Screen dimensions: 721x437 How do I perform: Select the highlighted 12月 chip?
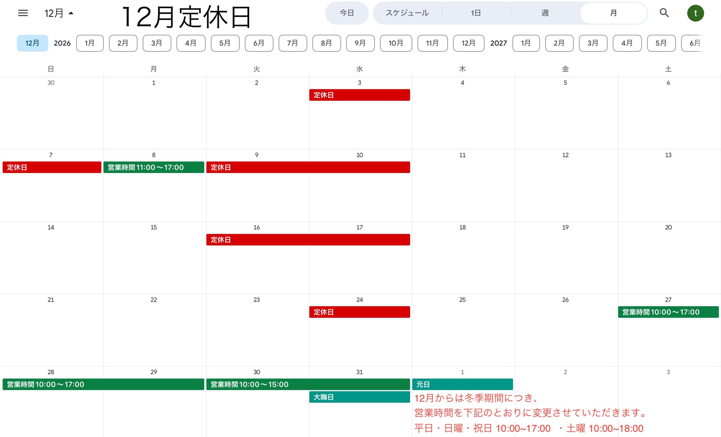point(32,43)
